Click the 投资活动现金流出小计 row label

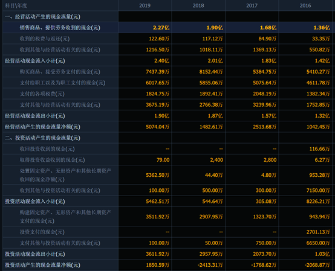tap(35, 254)
